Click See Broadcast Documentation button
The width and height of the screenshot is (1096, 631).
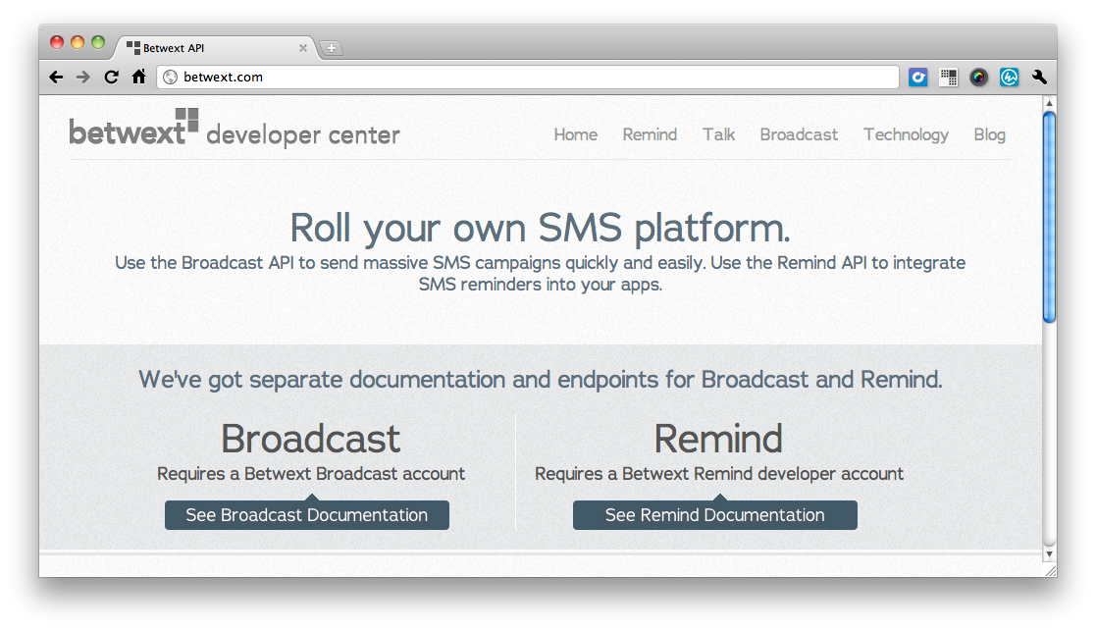point(307,515)
